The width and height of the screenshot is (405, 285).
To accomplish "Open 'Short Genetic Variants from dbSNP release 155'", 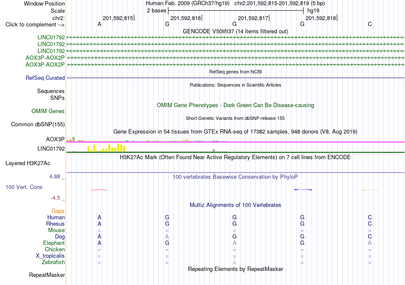I will pos(235,118).
